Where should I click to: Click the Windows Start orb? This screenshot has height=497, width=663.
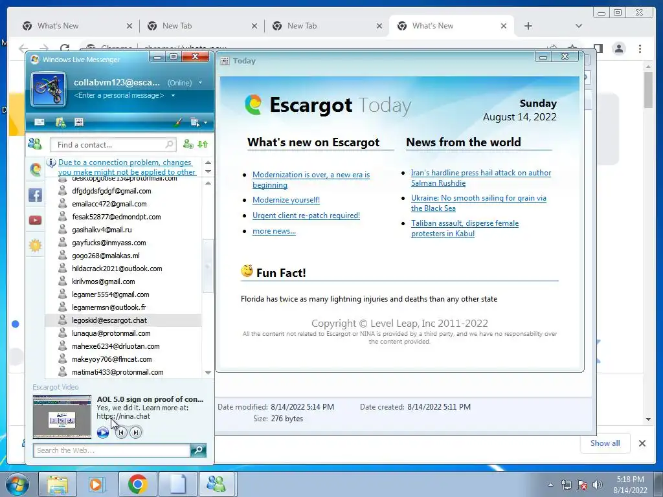click(x=17, y=484)
